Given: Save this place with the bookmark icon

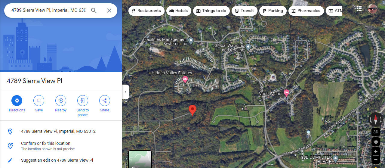Looking at the screenshot, I should click(39, 104).
